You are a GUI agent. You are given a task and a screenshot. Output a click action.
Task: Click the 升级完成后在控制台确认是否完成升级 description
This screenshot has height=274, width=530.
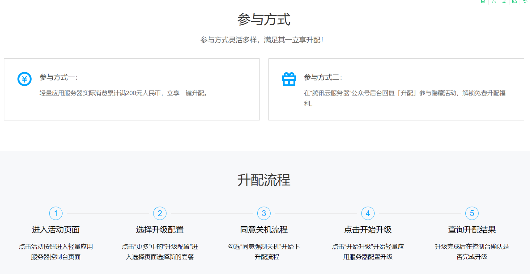point(472,252)
